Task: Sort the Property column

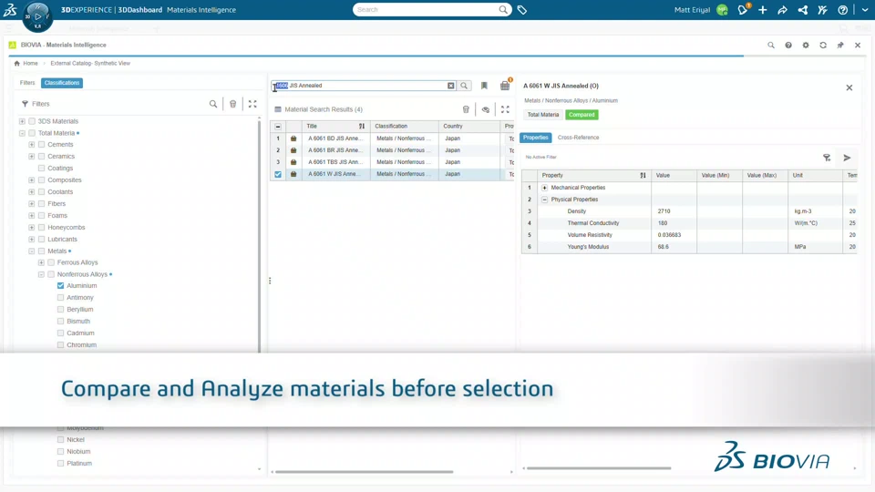Action: 643,175
